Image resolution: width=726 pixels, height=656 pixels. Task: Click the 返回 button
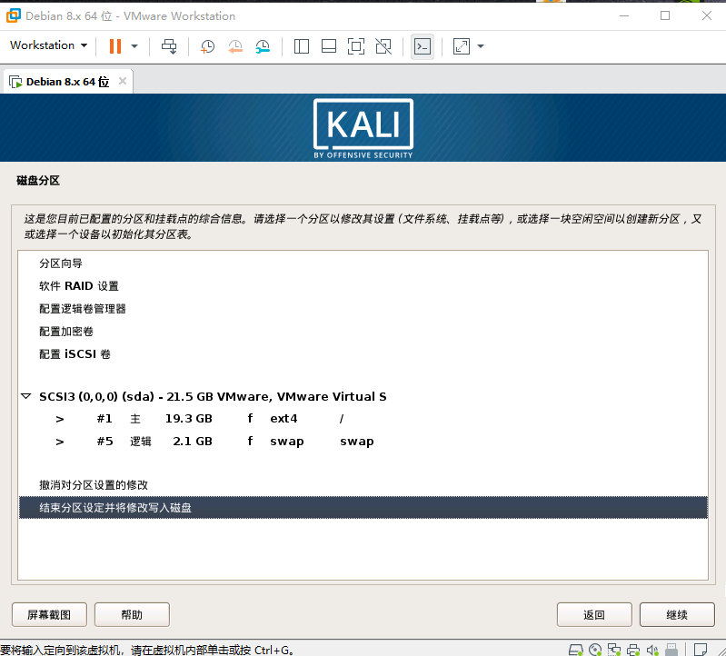pyautogui.click(x=594, y=615)
